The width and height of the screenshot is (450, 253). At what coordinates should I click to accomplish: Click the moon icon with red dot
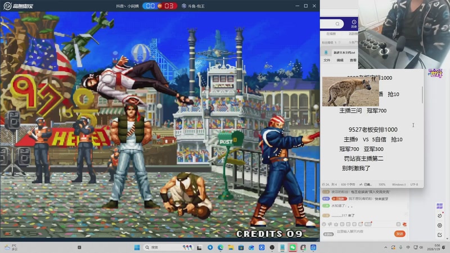(x=440, y=215)
